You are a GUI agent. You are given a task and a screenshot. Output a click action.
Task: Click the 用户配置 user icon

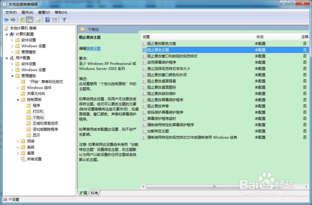(12, 58)
